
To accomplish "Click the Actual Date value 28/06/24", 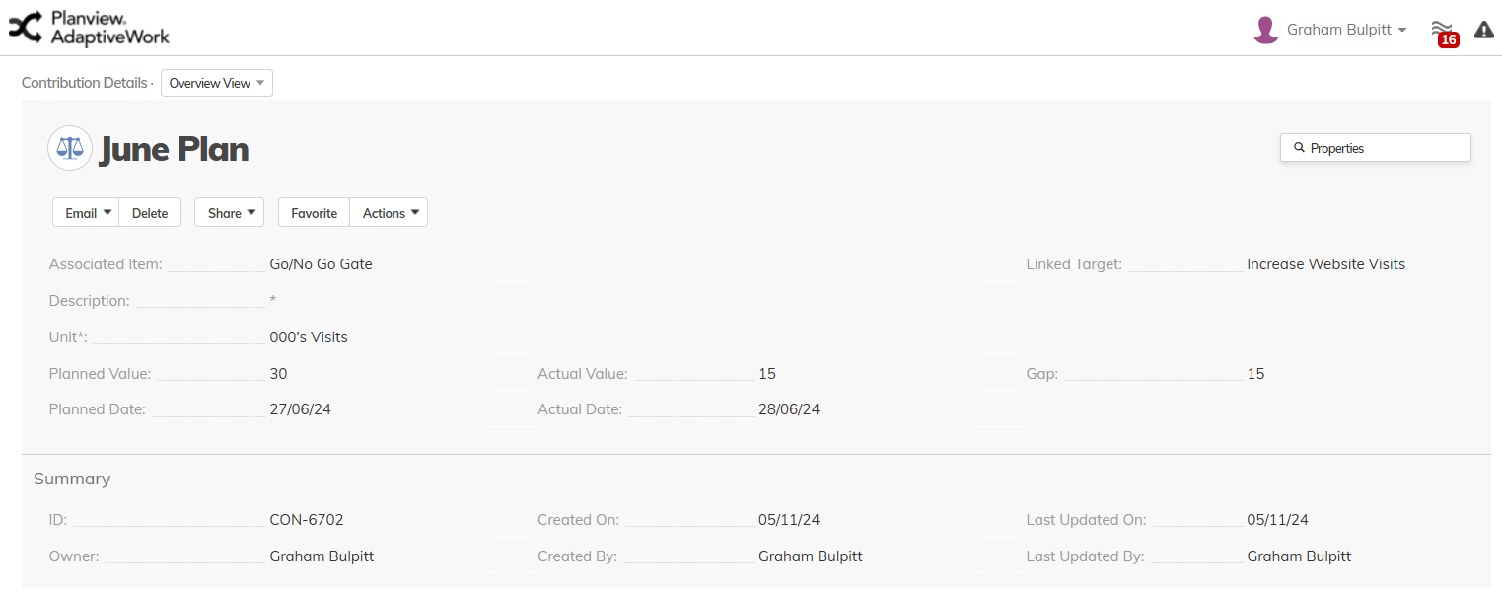I will pyautogui.click(x=789, y=409).
